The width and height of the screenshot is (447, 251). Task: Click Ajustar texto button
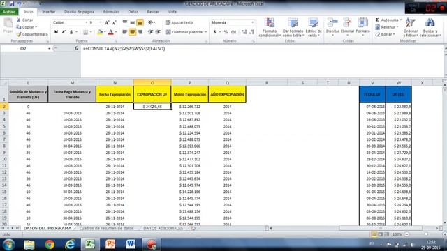(179, 22)
